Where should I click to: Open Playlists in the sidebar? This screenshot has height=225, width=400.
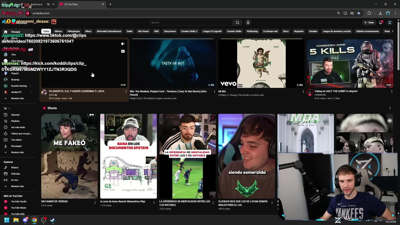(x=15, y=121)
